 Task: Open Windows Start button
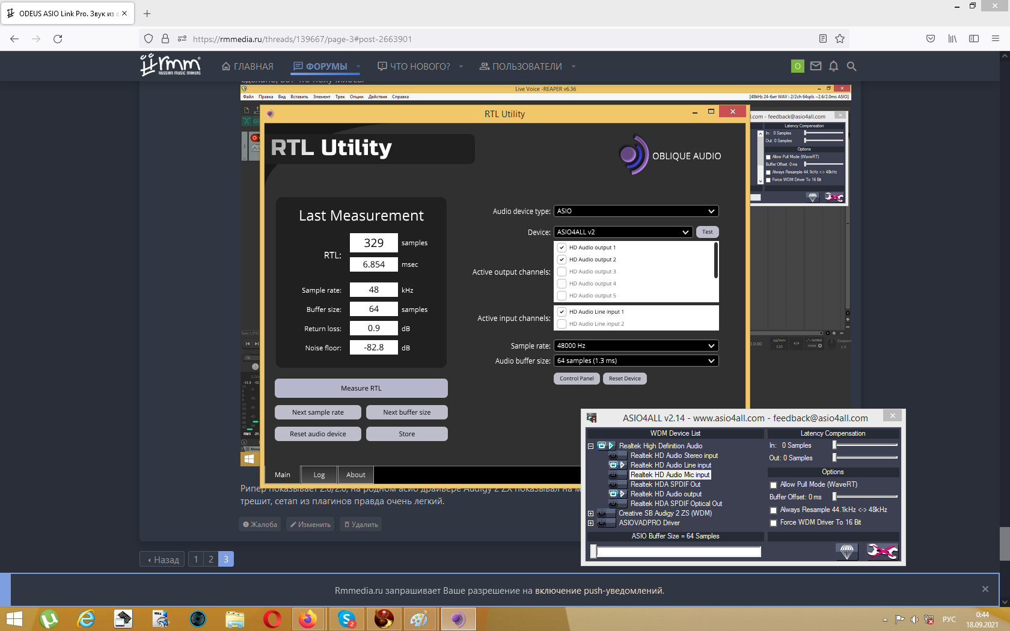click(x=13, y=618)
